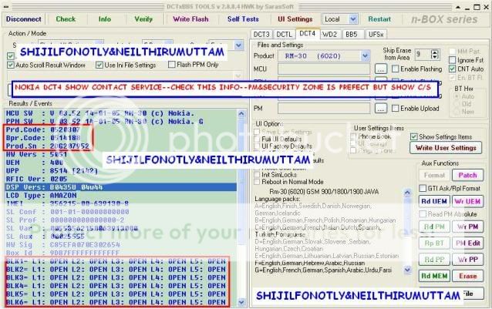Image resolution: width=492 pixels, height=309 pixels.
Task: Toggle CNT Auto checkbox
Action: coord(452,69)
